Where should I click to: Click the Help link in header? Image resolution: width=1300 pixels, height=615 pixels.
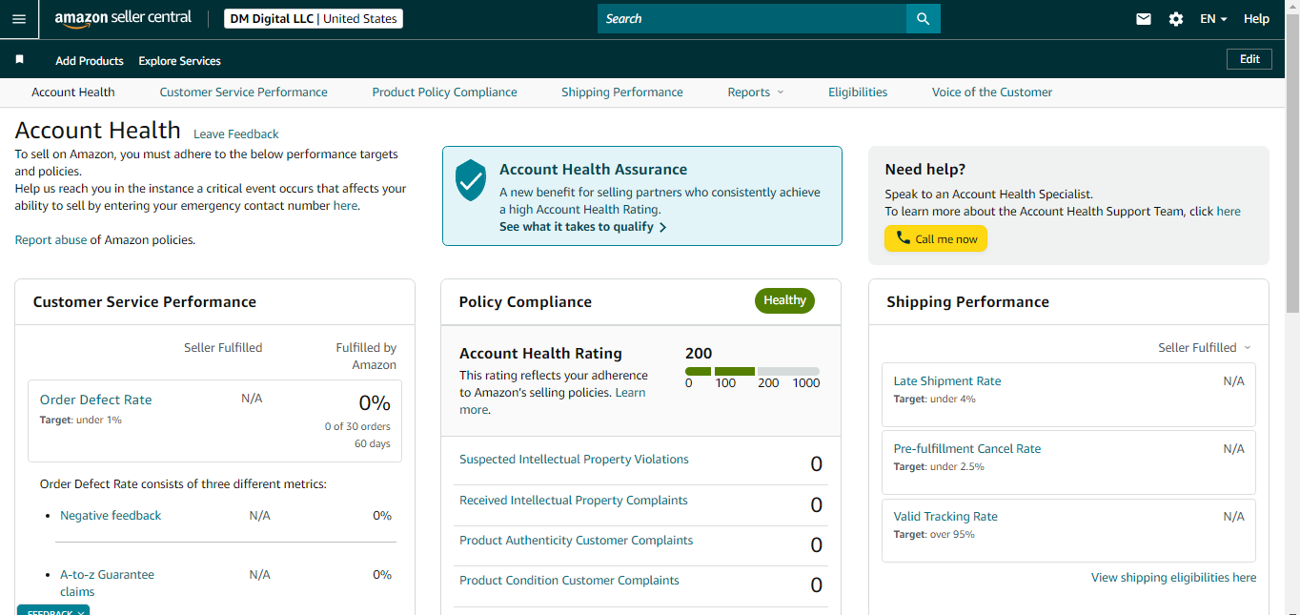pos(1256,19)
